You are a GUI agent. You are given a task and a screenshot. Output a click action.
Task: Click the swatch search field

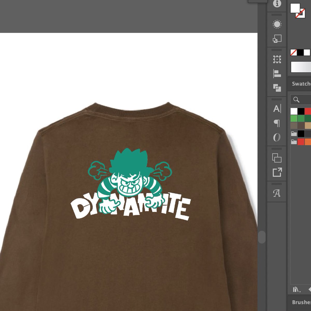(x=301, y=100)
